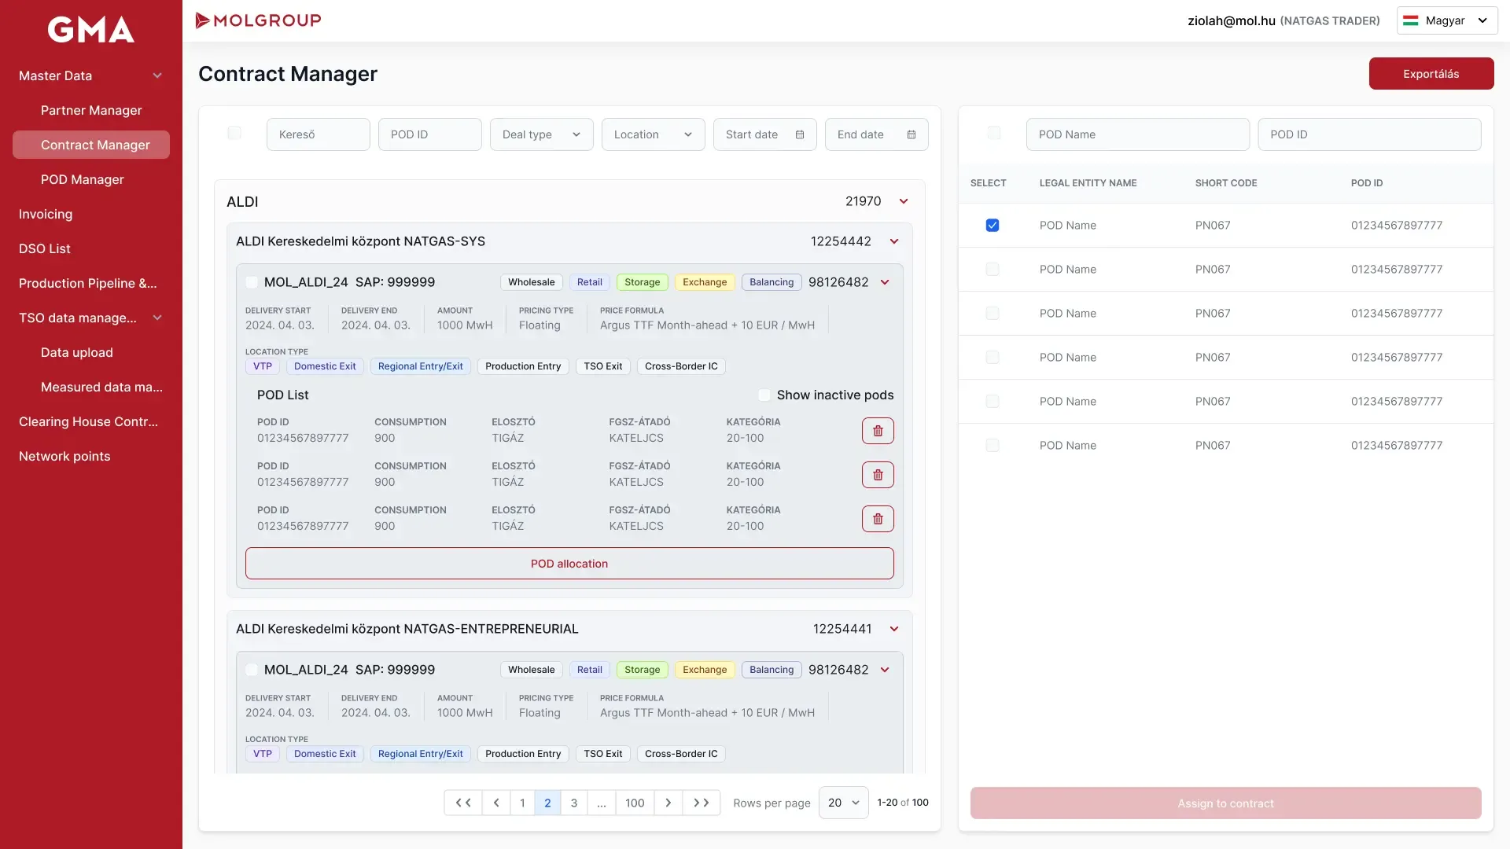The height and width of the screenshot is (849, 1510).
Task: Go to page 1
Action: [x=522, y=803]
